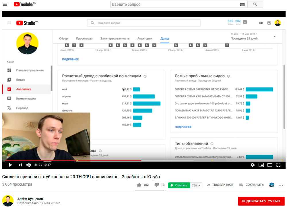Screen dimensions: 287x207
Task: Click the март revenue bar
Action: click(147, 104)
